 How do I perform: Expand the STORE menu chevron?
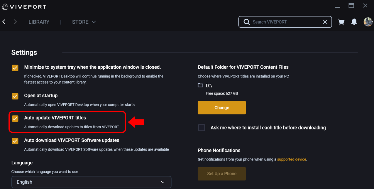click(94, 22)
